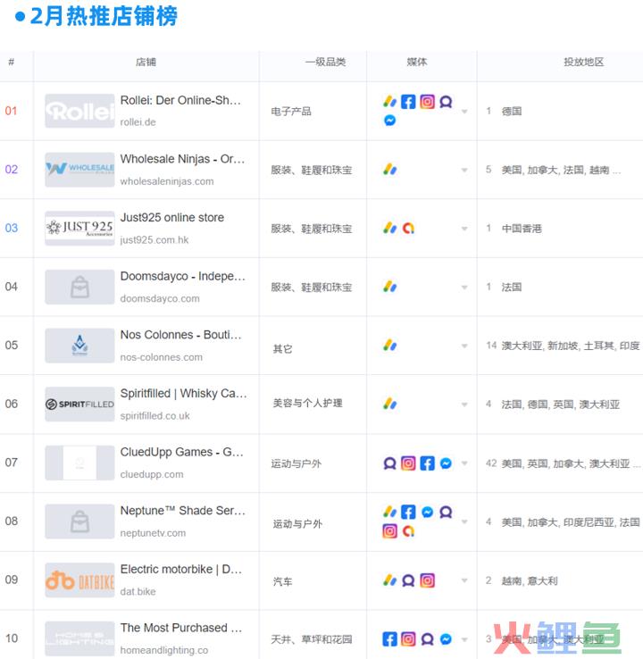Click Messenger icon in CluedUpp Games row

point(446,463)
